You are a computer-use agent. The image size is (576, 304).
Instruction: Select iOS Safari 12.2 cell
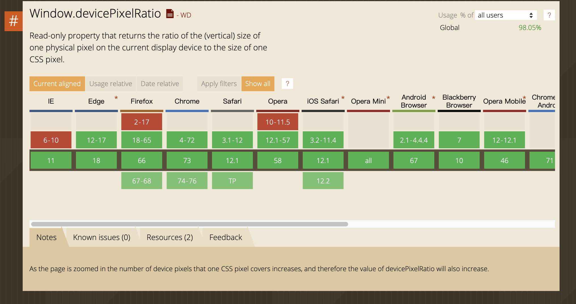pyautogui.click(x=323, y=181)
